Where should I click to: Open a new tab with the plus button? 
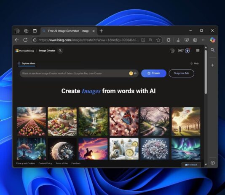[101, 31]
